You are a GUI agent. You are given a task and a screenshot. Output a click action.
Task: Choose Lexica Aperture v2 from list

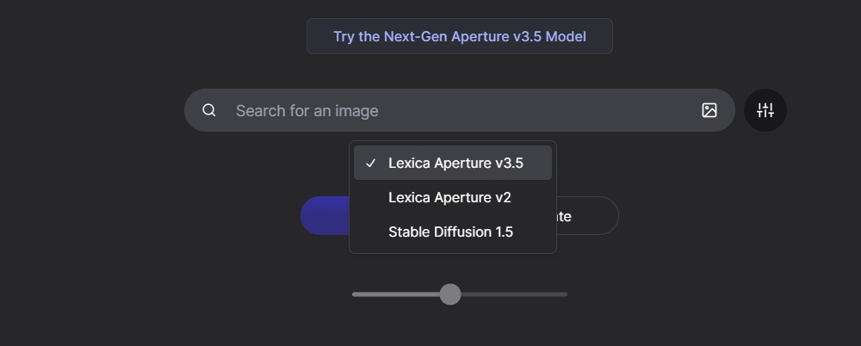453,198
